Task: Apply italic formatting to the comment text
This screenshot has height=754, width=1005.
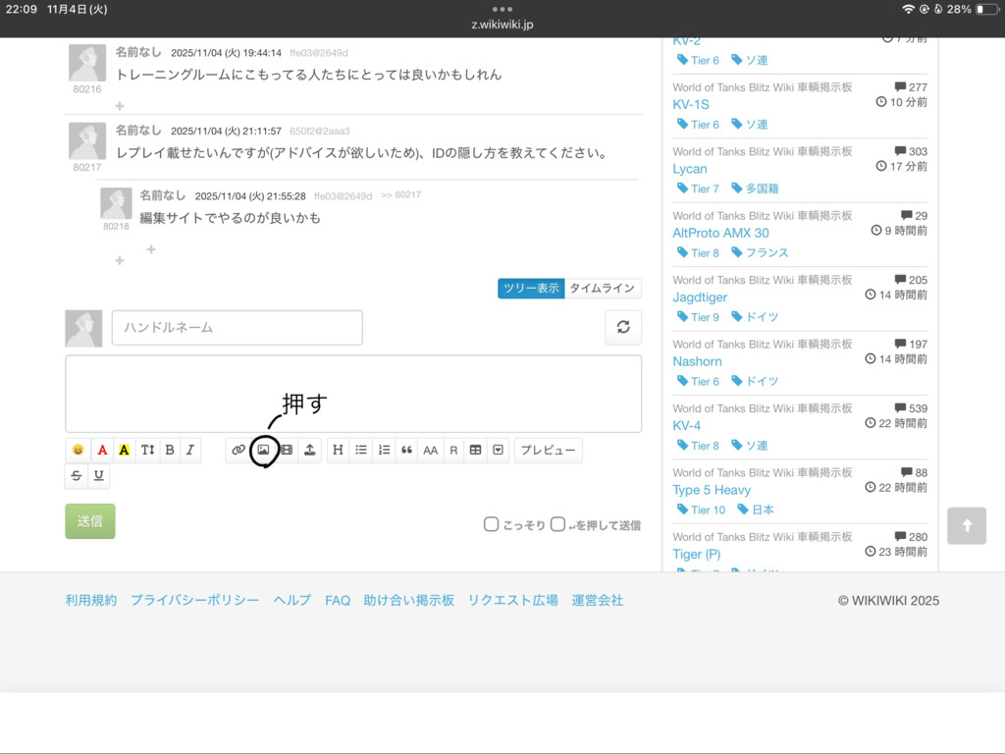Action: coord(190,450)
